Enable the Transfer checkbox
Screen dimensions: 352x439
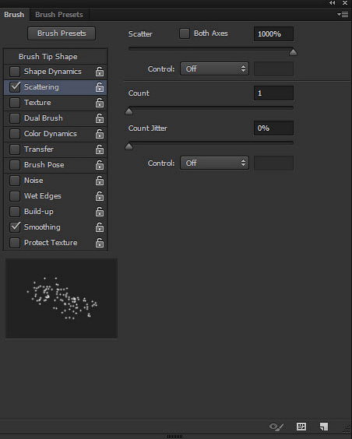15,149
